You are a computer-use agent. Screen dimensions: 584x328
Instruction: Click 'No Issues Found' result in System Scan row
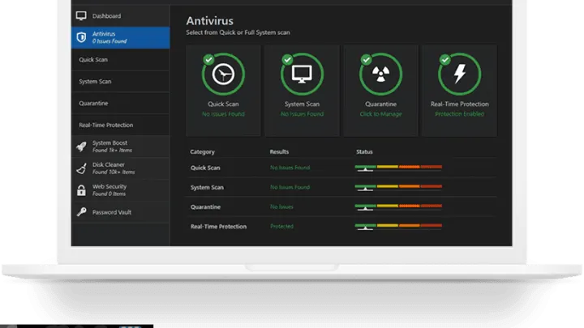pyautogui.click(x=290, y=187)
